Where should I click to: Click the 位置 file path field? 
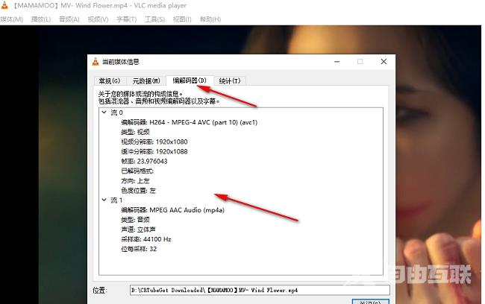click(x=259, y=289)
